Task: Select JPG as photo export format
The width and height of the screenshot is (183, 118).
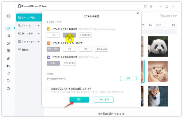Action: pyautogui.click(x=53, y=35)
